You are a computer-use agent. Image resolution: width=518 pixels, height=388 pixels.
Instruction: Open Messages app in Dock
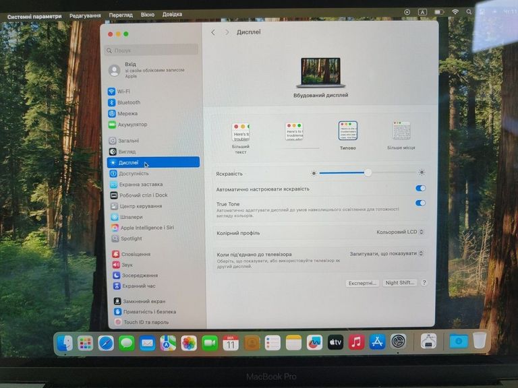pyautogui.click(x=127, y=344)
